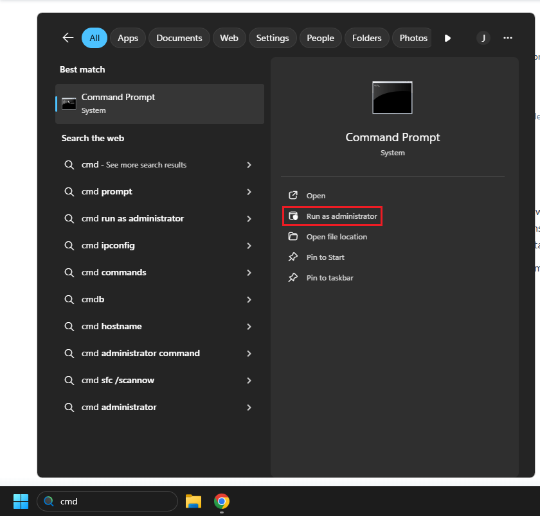Launch Google Chrome from the taskbar
Viewport: 540px width, 516px height.
pyautogui.click(x=221, y=501)
